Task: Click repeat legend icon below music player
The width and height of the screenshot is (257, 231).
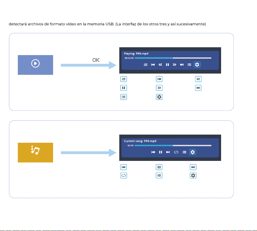Action: [124, 176]
